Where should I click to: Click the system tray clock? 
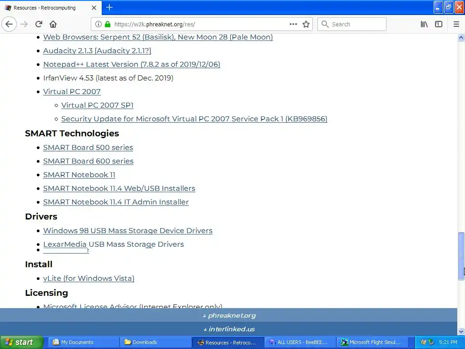[448, 342]
